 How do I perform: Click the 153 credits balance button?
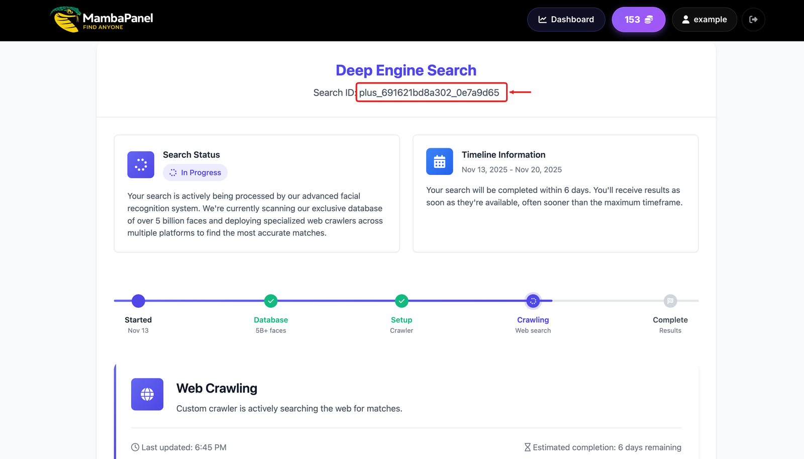[638, 20]
